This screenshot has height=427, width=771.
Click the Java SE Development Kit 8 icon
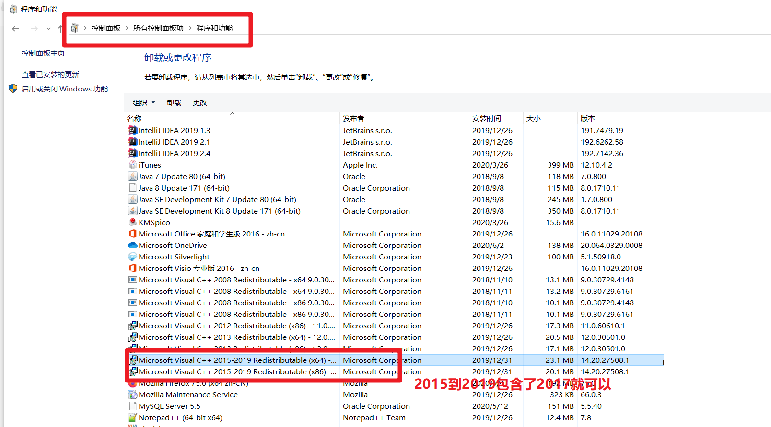click(133, 211)
